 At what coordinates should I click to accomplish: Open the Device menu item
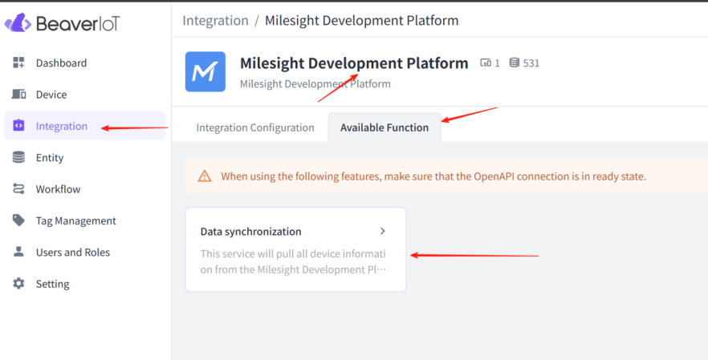[x=84, y=95]
